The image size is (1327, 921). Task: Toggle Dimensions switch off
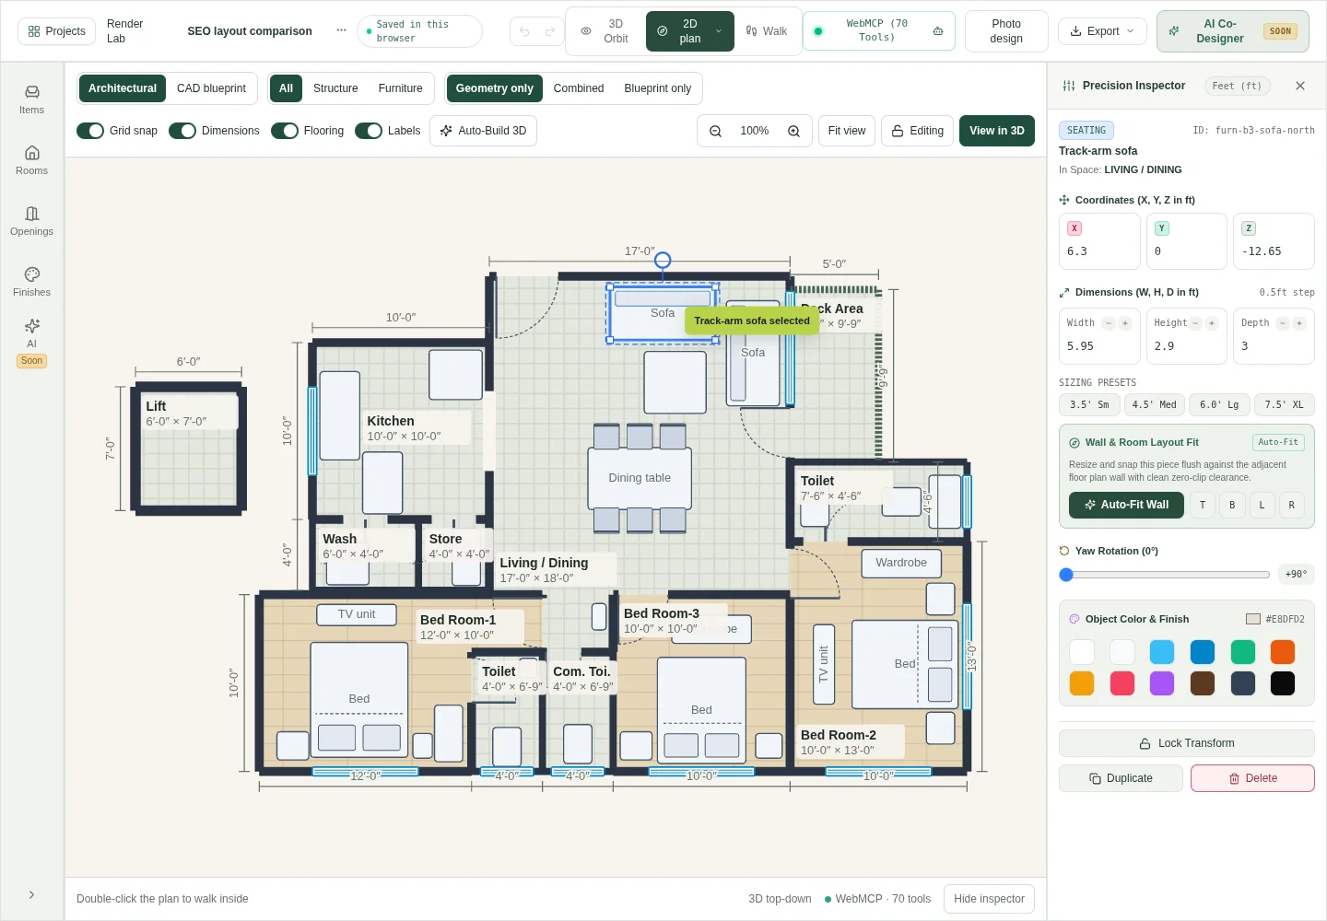click(182, 131)
